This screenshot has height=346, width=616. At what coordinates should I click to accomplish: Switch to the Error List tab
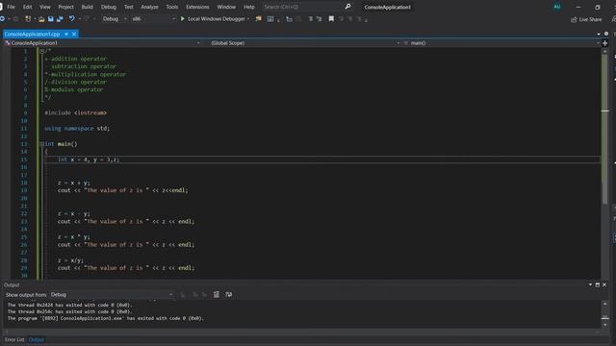point(14,339)
